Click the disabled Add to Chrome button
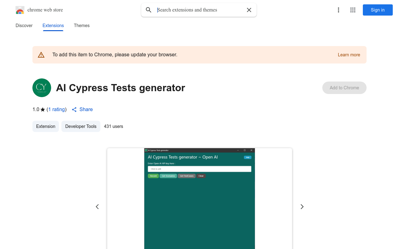This screenshot has width=399, height=249. tap(344, 88)
